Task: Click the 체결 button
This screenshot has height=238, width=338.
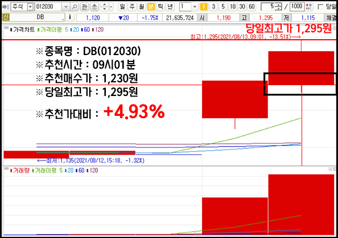Action: (x=331, y=18)
